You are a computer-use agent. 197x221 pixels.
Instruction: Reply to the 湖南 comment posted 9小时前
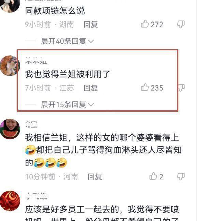pyautogui.click(x=91, y=24)
